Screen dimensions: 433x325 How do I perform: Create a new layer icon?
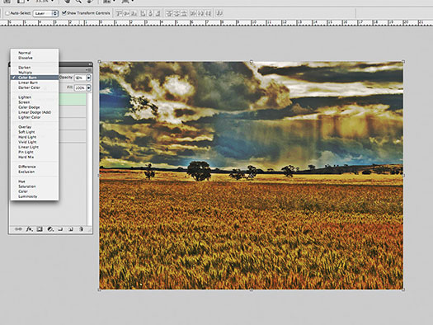click(x=71, y=229)
